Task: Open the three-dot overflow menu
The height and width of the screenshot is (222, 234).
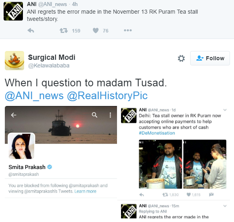Action: coord(110,115)
